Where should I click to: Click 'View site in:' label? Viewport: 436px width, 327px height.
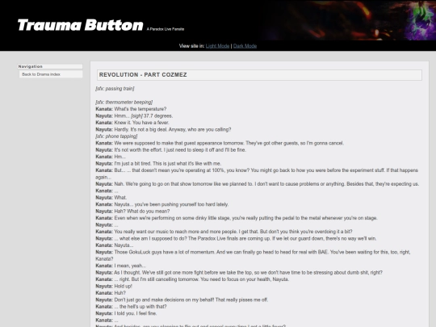[191, 46]
